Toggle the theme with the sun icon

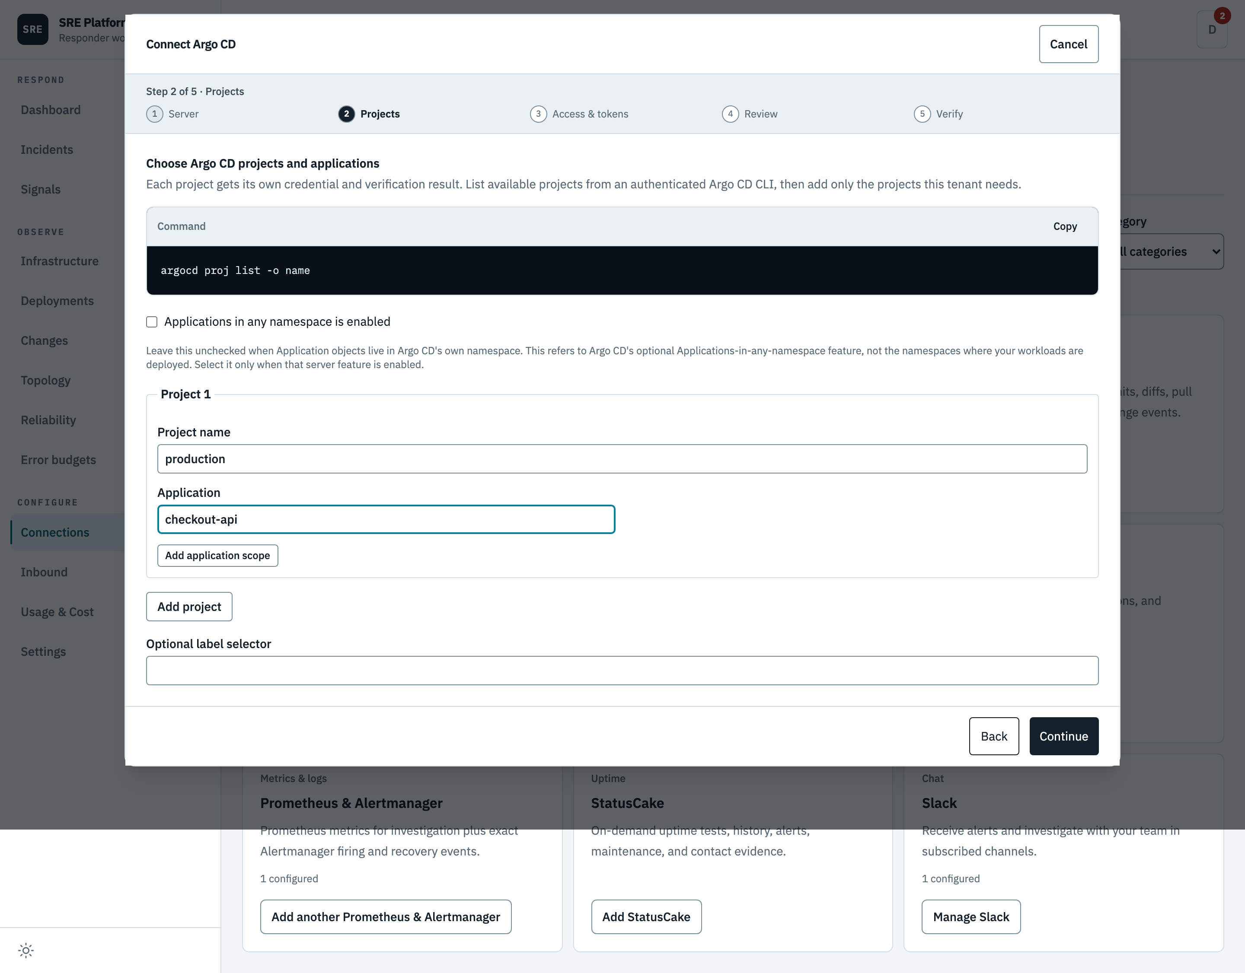(x=26, y=950)
